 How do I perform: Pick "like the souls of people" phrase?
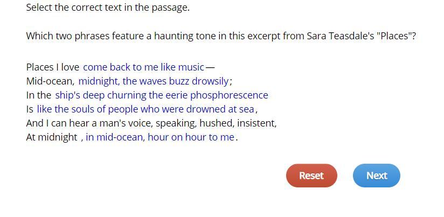pyautogui.click(x=145, y=109)
